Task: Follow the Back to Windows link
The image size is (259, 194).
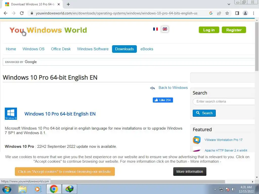Action: [x=173, y=88]
